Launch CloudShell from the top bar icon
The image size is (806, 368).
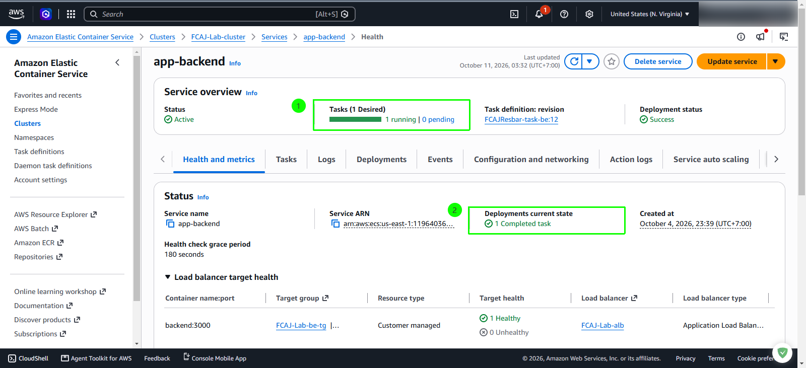pos(514,14)
